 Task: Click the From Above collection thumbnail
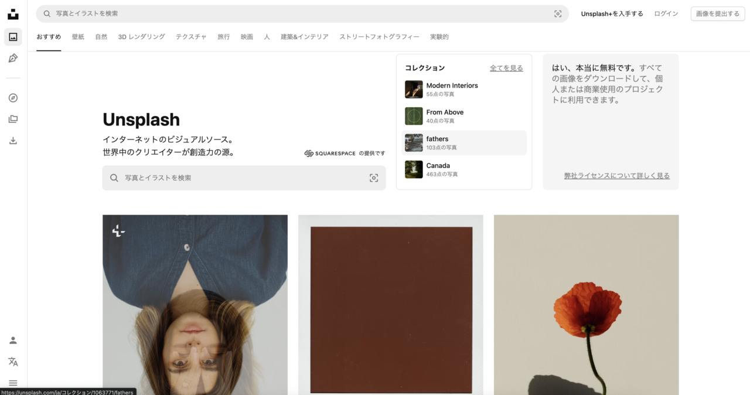414,116
